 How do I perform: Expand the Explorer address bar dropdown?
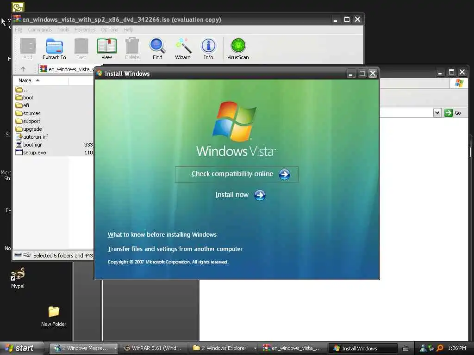[x=437, y=113]
